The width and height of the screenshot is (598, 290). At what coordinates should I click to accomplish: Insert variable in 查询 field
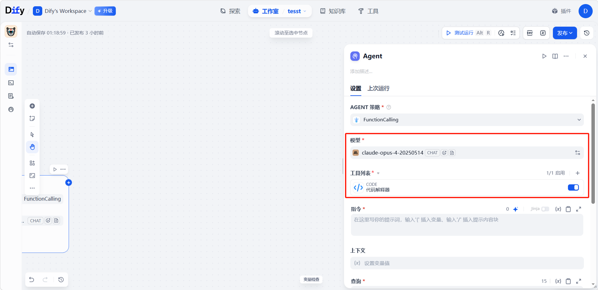[558, 281]
